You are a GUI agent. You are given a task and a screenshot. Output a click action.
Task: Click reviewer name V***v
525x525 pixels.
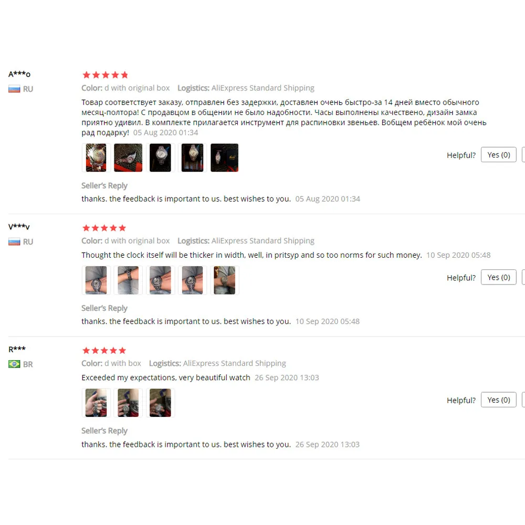point(19,227)
